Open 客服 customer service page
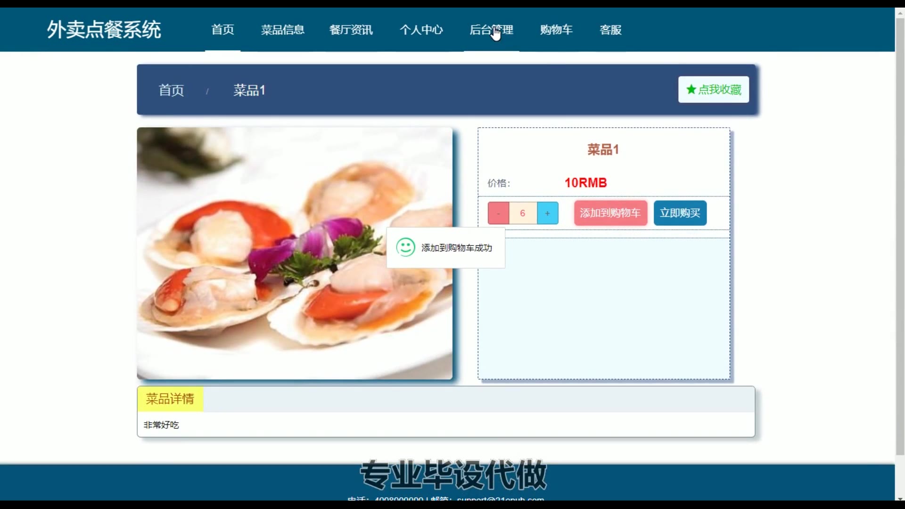905x509 pixels. tap(610, 30)
